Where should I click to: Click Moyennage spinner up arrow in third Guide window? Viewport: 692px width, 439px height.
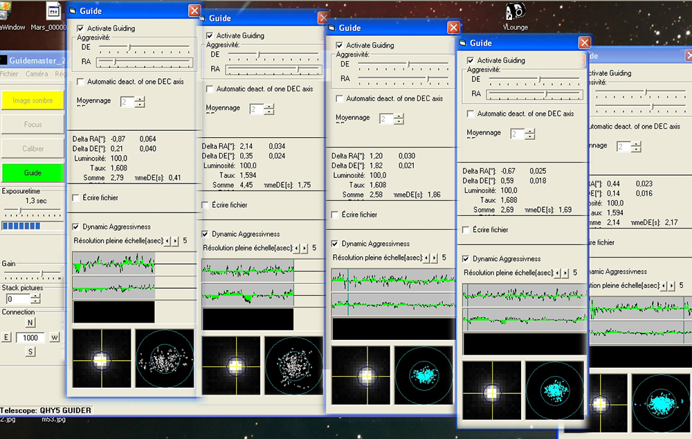[x=399, y=116]
